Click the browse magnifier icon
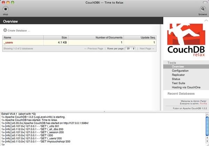This screenshot has width=209, height=146. point(203,9)
